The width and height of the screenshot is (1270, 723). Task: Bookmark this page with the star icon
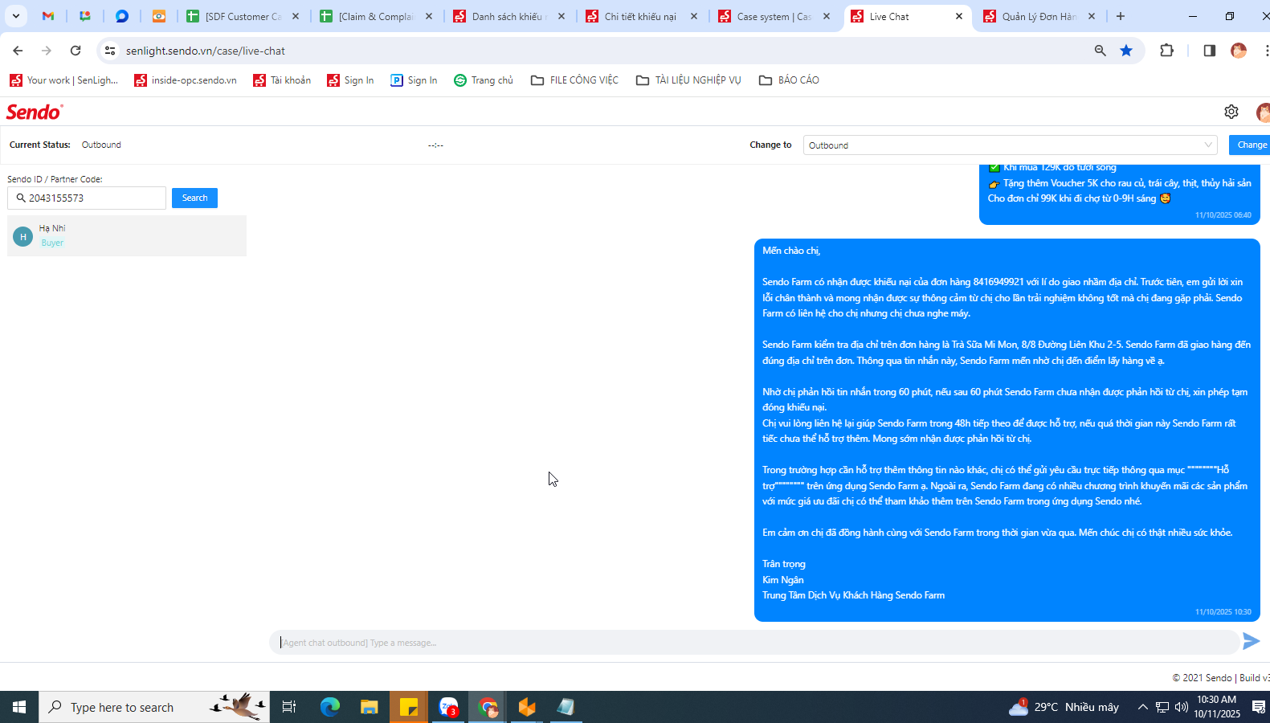tap(1126, 51)
